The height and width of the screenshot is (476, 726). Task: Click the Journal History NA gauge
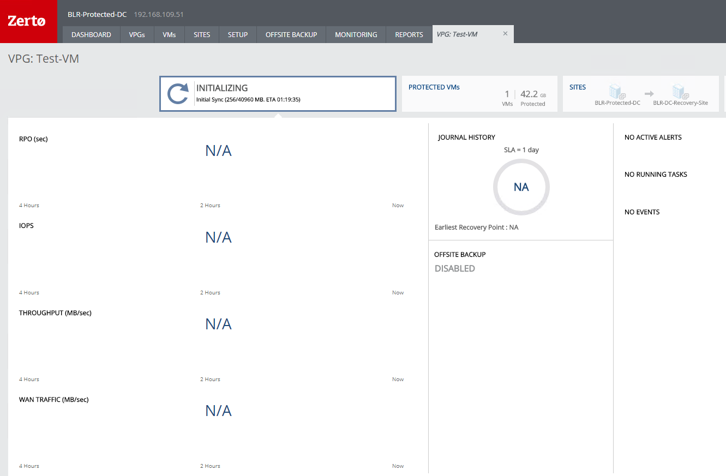521,187
